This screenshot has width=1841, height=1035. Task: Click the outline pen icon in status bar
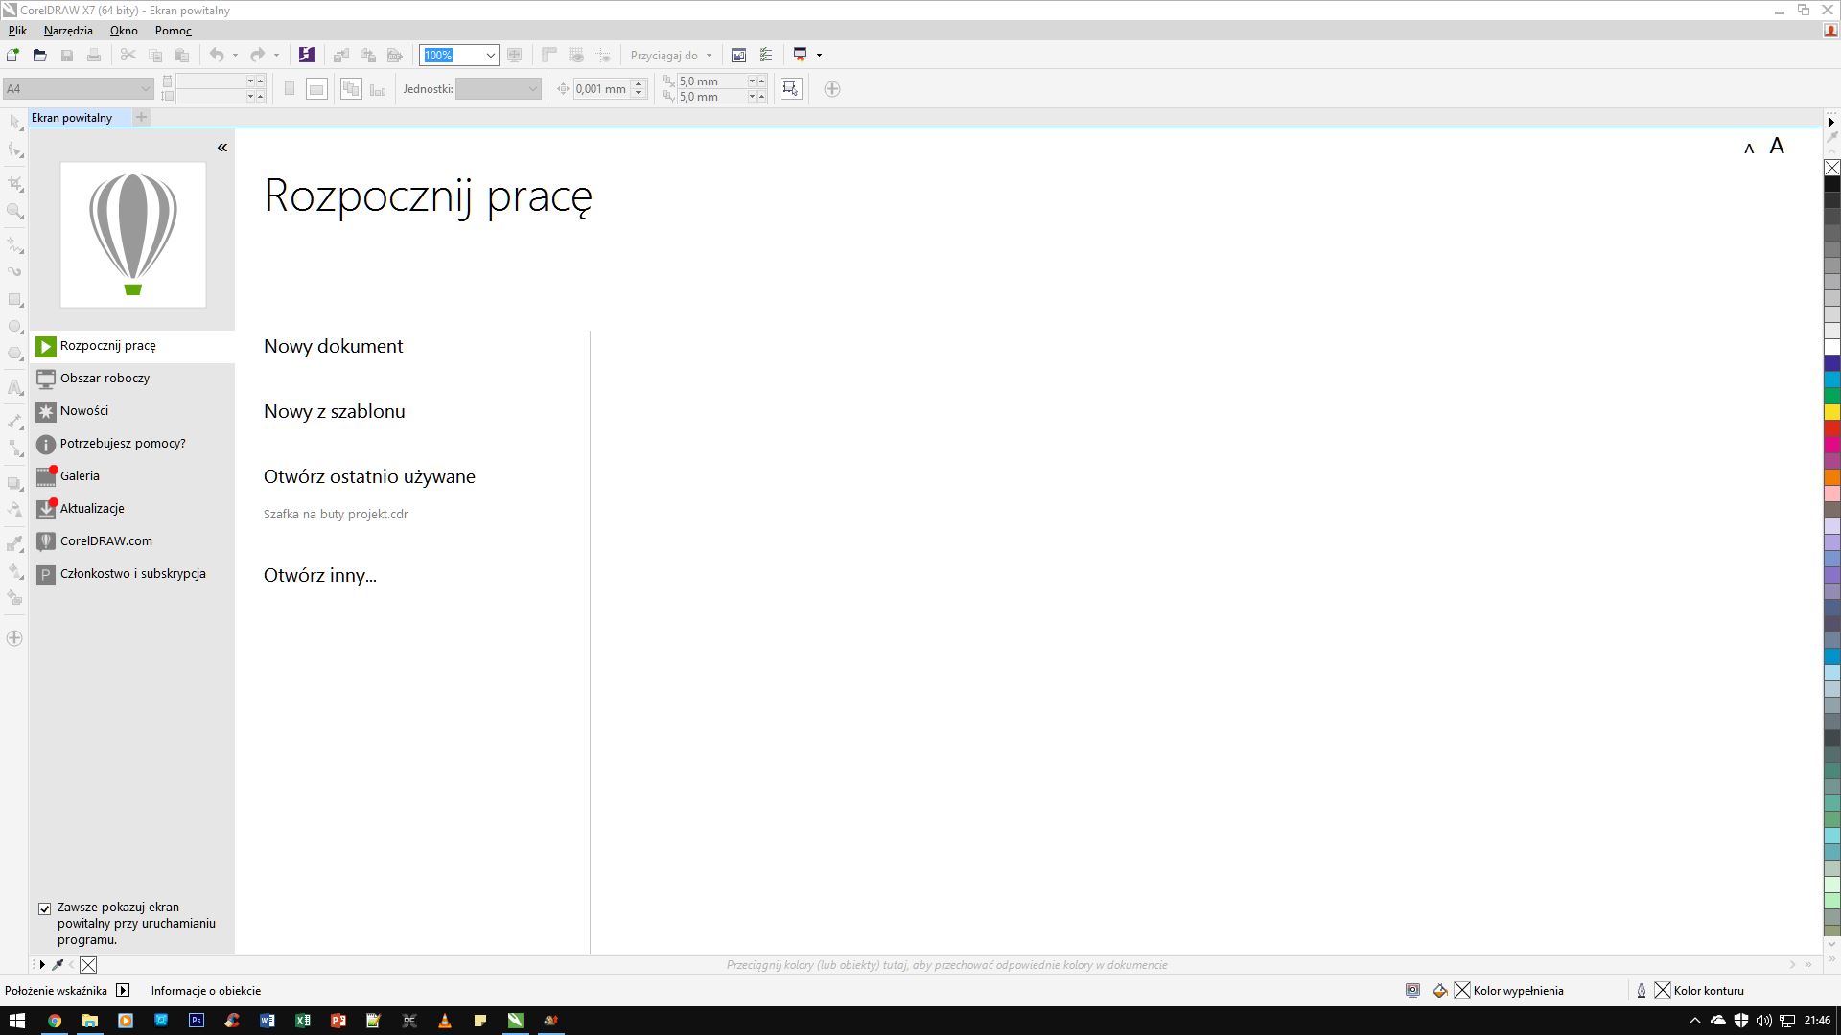pyautogui.click(x=1642, y=991)
